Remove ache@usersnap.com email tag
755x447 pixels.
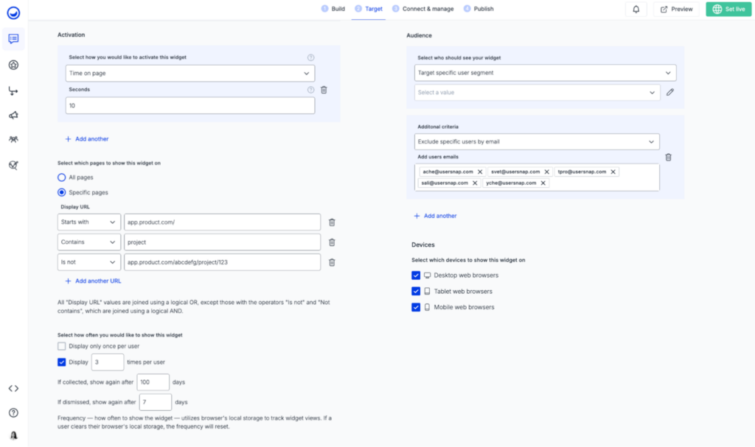[x=480, y=172]
